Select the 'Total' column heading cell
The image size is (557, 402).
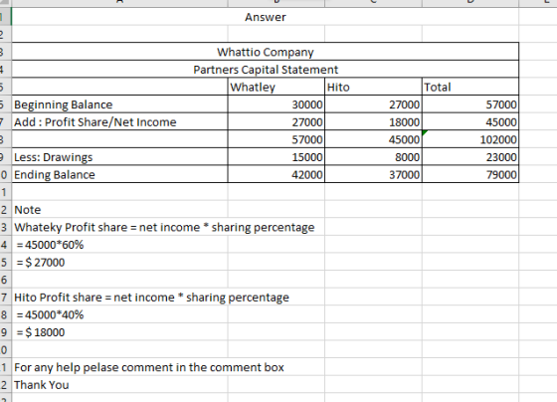pyautogui.click(x=470, y=87)
